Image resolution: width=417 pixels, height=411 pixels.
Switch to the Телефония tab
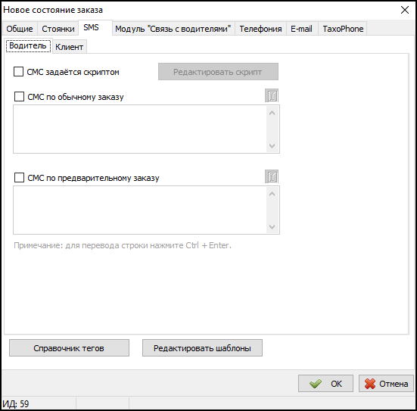click(260, 29)
